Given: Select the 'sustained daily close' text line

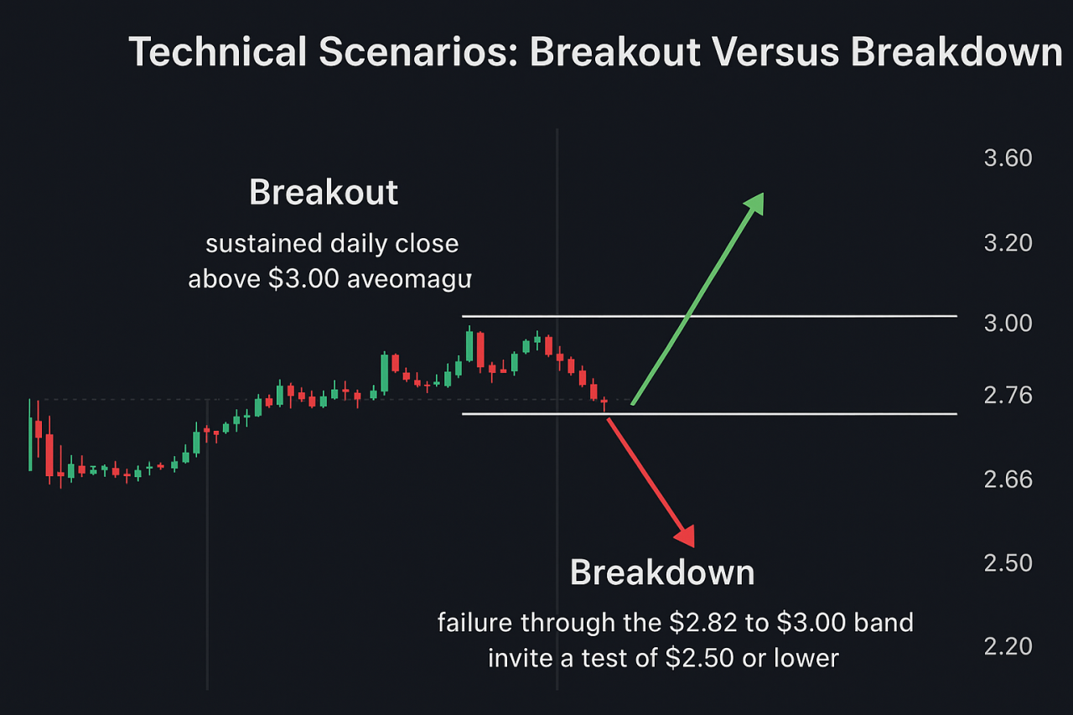Looking at the screenshot, I should 332,244.
